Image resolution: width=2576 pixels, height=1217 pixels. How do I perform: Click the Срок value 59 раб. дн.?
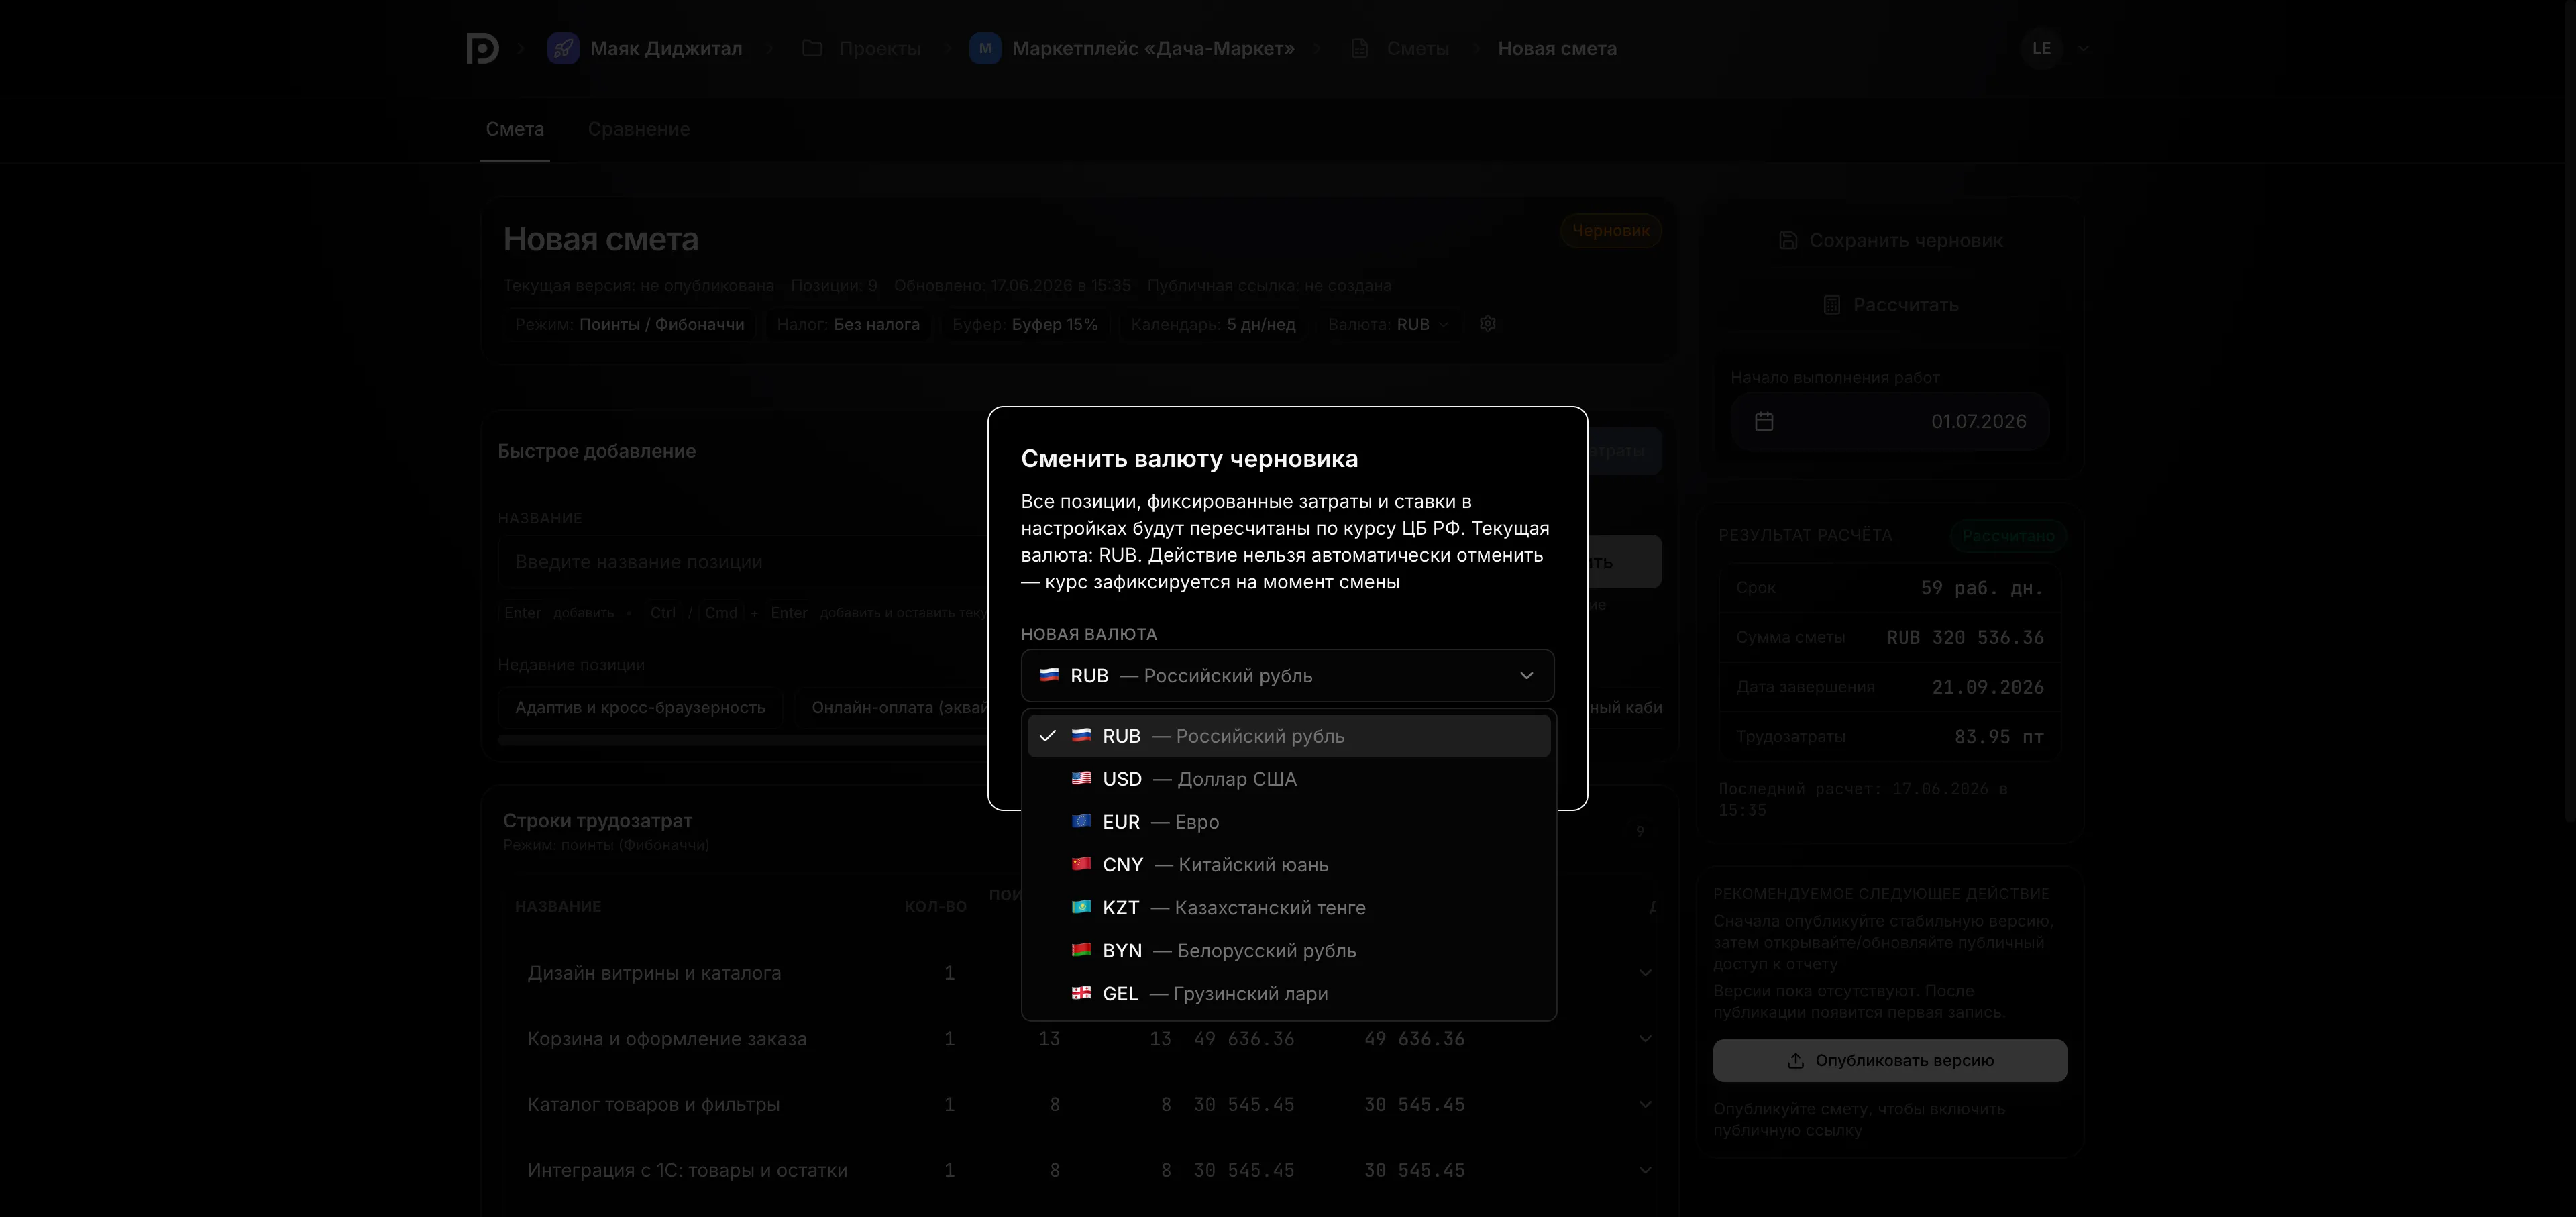point(1982,589)
